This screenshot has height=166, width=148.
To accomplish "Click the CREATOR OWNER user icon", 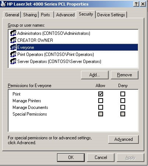I will [13, 40].
